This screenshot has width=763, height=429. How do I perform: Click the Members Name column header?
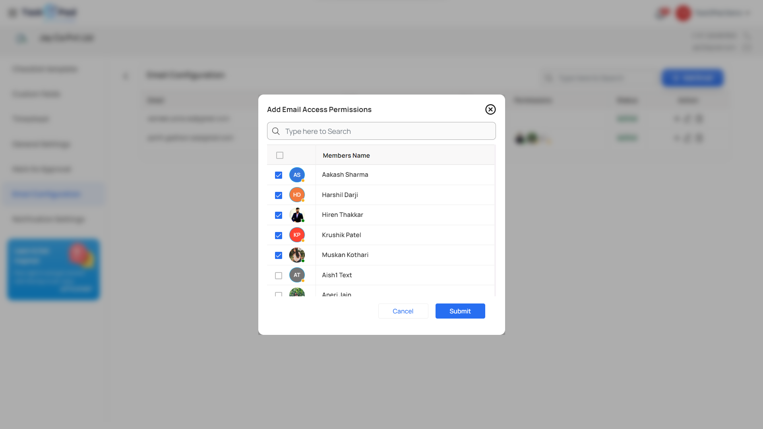click(x=346, y=155)
